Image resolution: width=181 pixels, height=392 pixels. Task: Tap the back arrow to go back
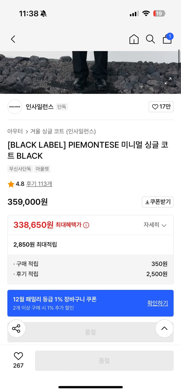[13, 39]
